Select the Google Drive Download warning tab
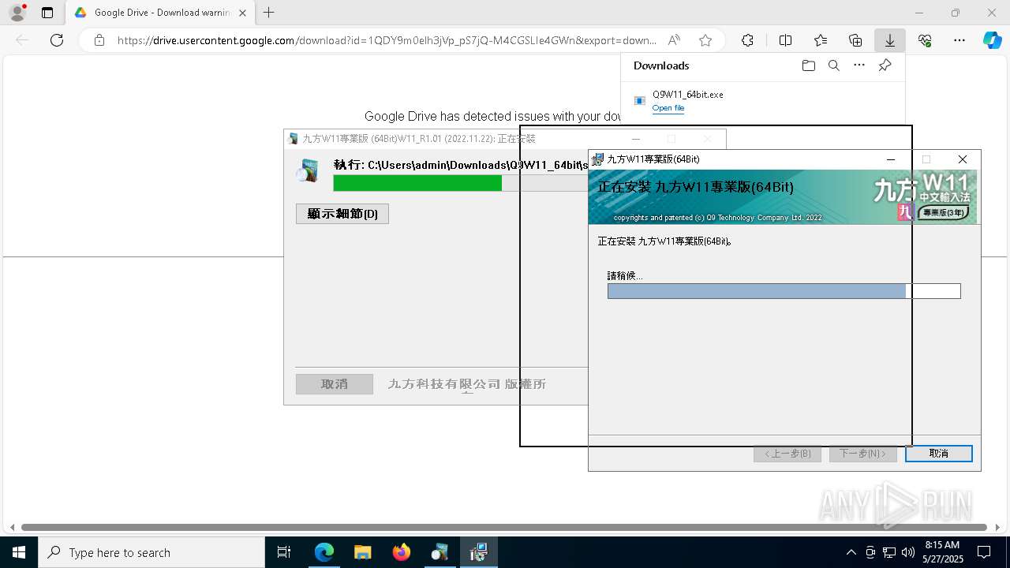Screen dimensions: 1010x568 pyautogui.click(x=159, y=13)
